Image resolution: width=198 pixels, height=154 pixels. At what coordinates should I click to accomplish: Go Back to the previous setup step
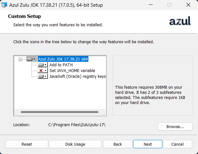point(118,144)
